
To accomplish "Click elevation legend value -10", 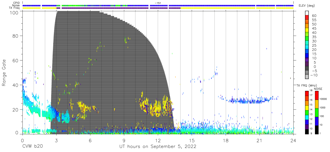I will coord(313,75).
